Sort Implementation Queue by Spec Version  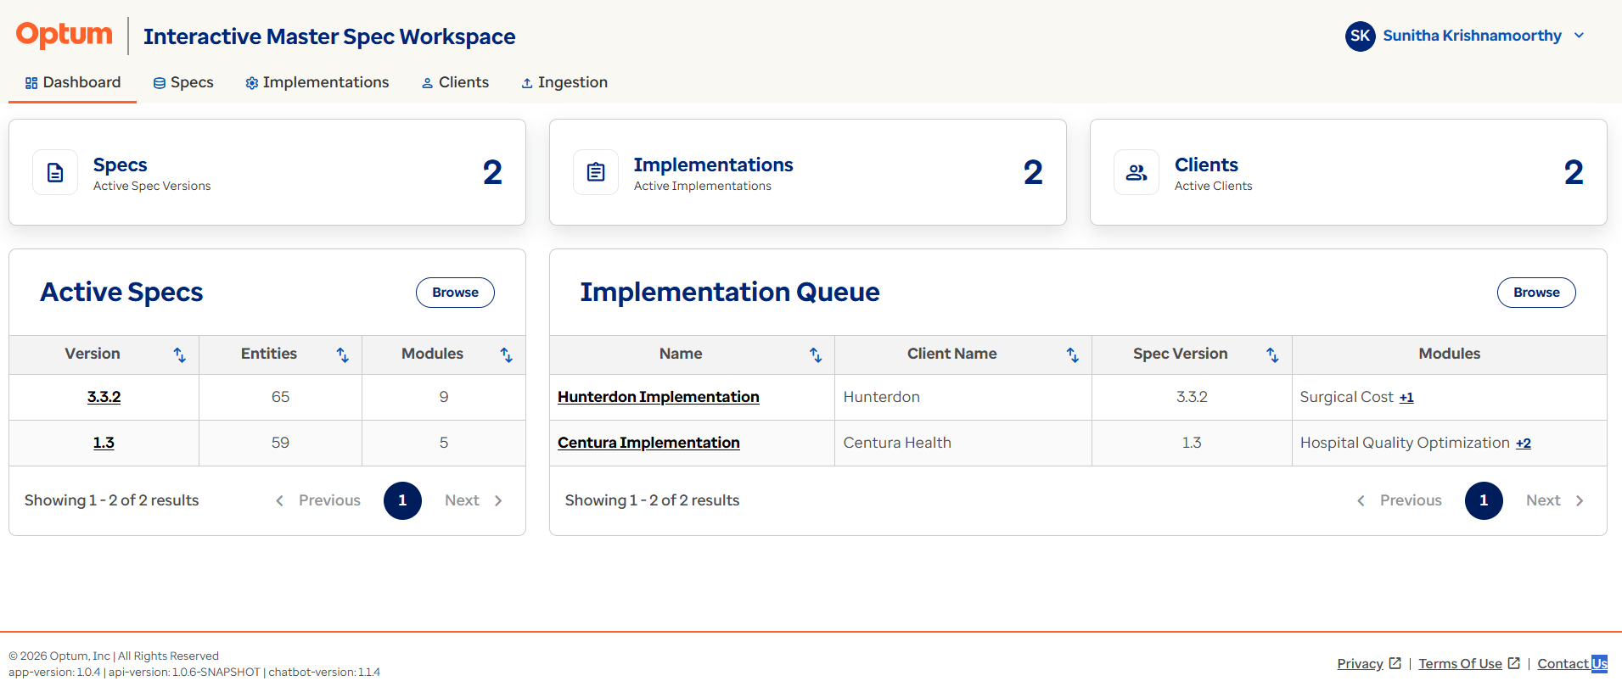(x=1272, y=354)
